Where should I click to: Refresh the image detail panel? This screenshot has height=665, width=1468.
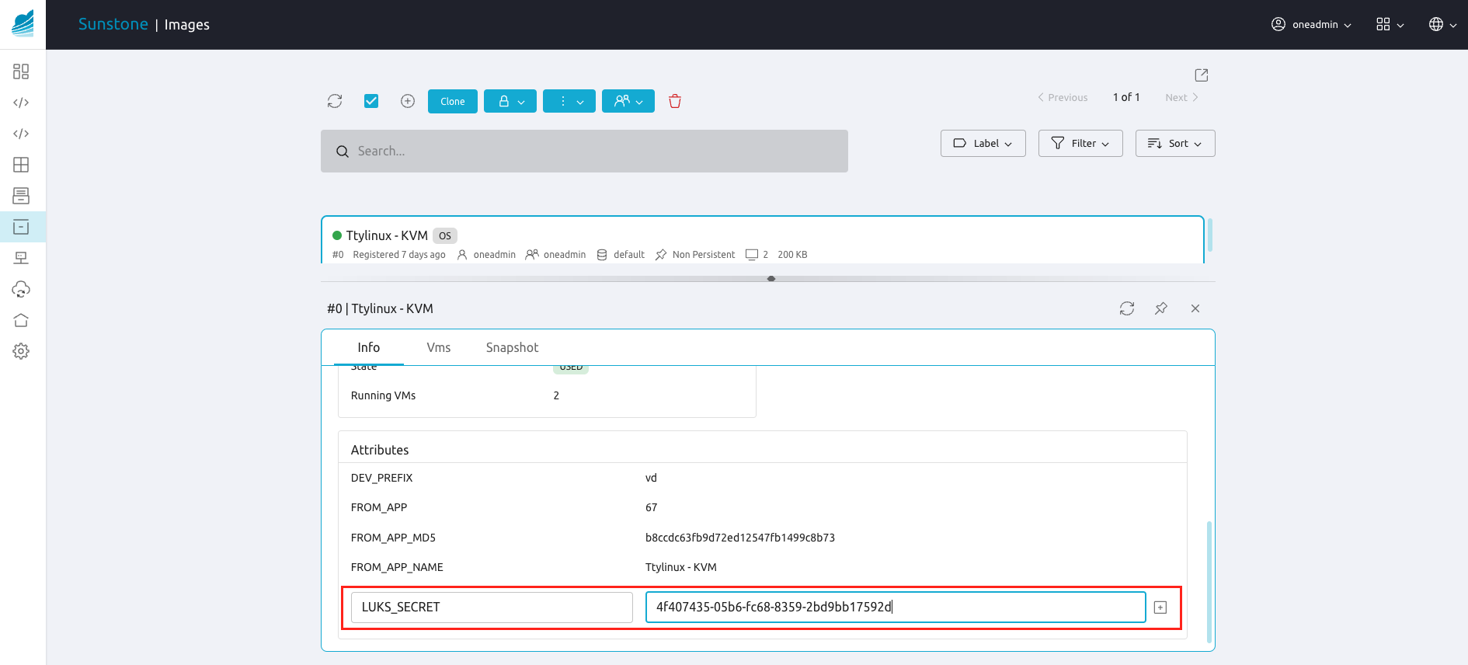[x=1127, y=308]
